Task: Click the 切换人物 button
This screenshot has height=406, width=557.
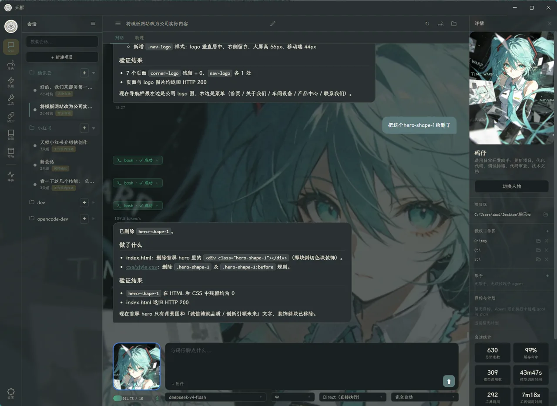Action: tap(511, 186)
